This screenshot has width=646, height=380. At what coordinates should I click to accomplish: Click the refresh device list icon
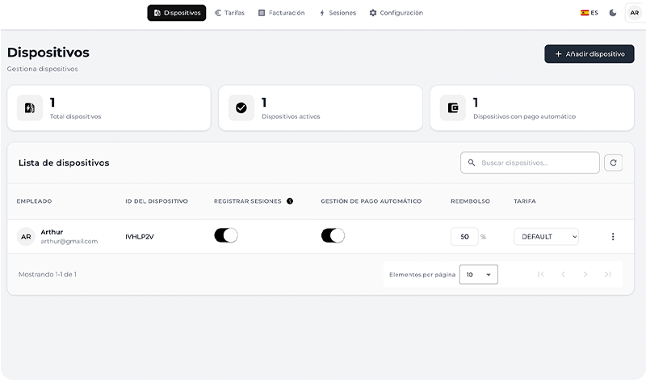tap(613, 163)
